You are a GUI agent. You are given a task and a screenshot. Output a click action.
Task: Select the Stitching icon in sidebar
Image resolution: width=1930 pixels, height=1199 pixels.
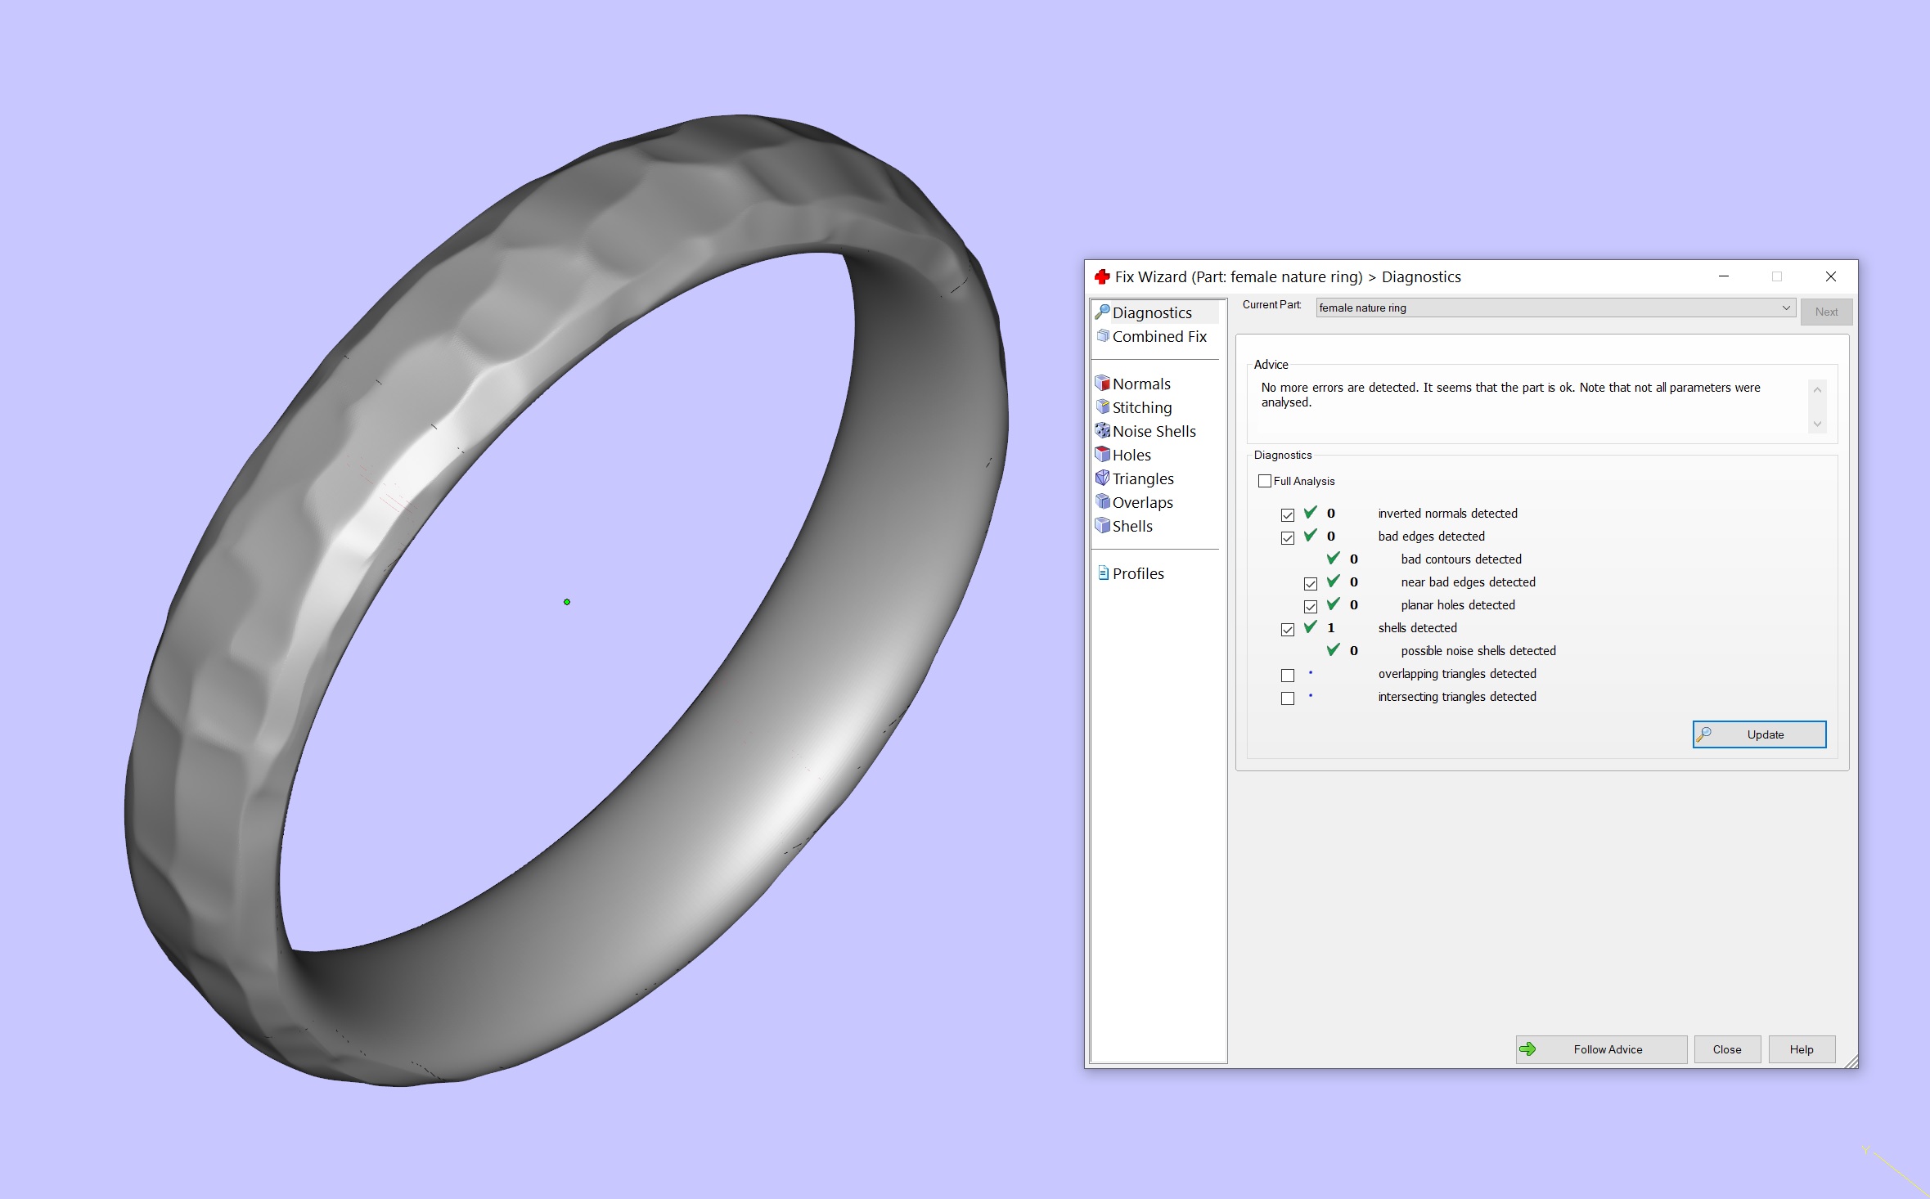tap(1103, 407)
